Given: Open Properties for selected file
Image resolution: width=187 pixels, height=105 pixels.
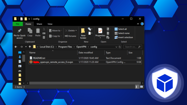Looking at the screenshot, I should pos(100,32).
